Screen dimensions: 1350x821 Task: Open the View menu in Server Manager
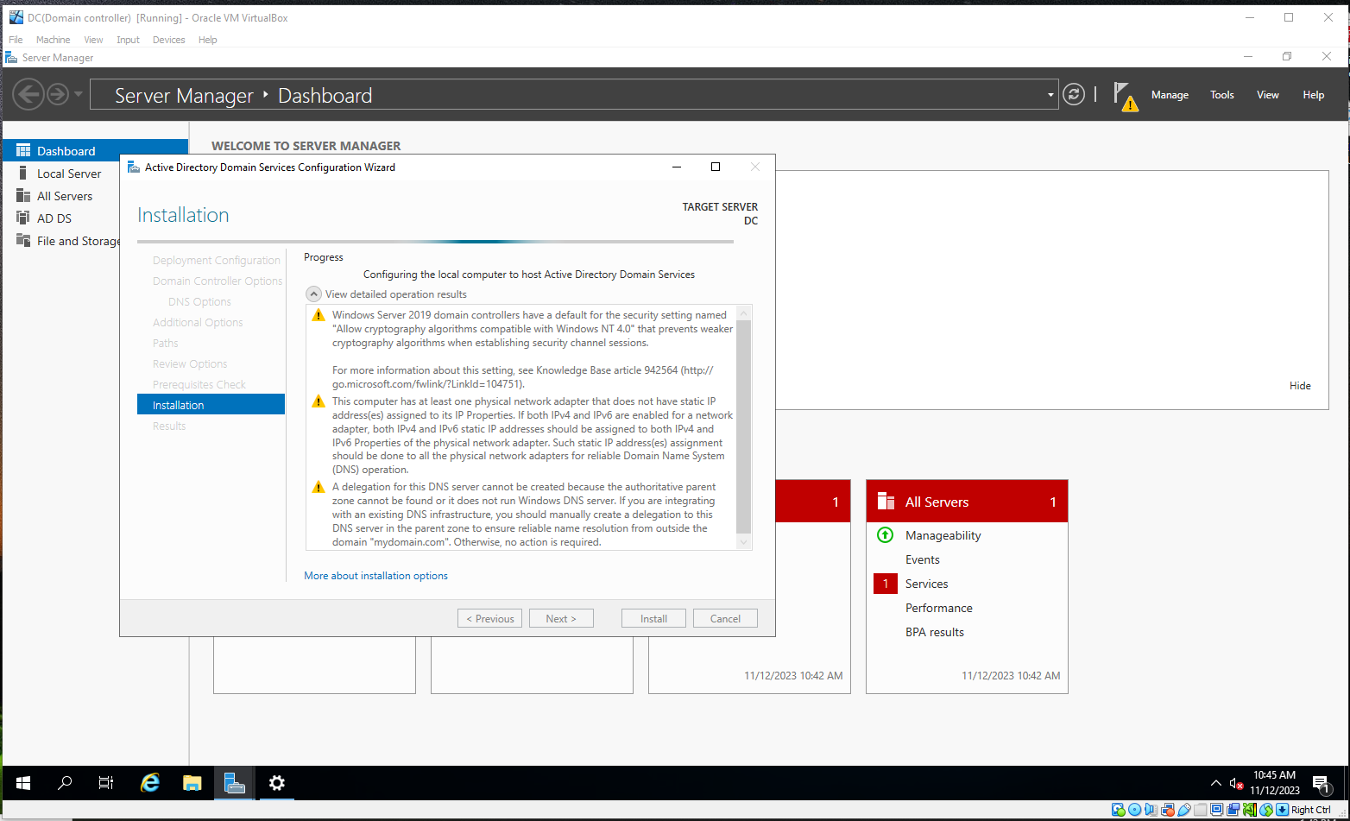click(1268, 95)
